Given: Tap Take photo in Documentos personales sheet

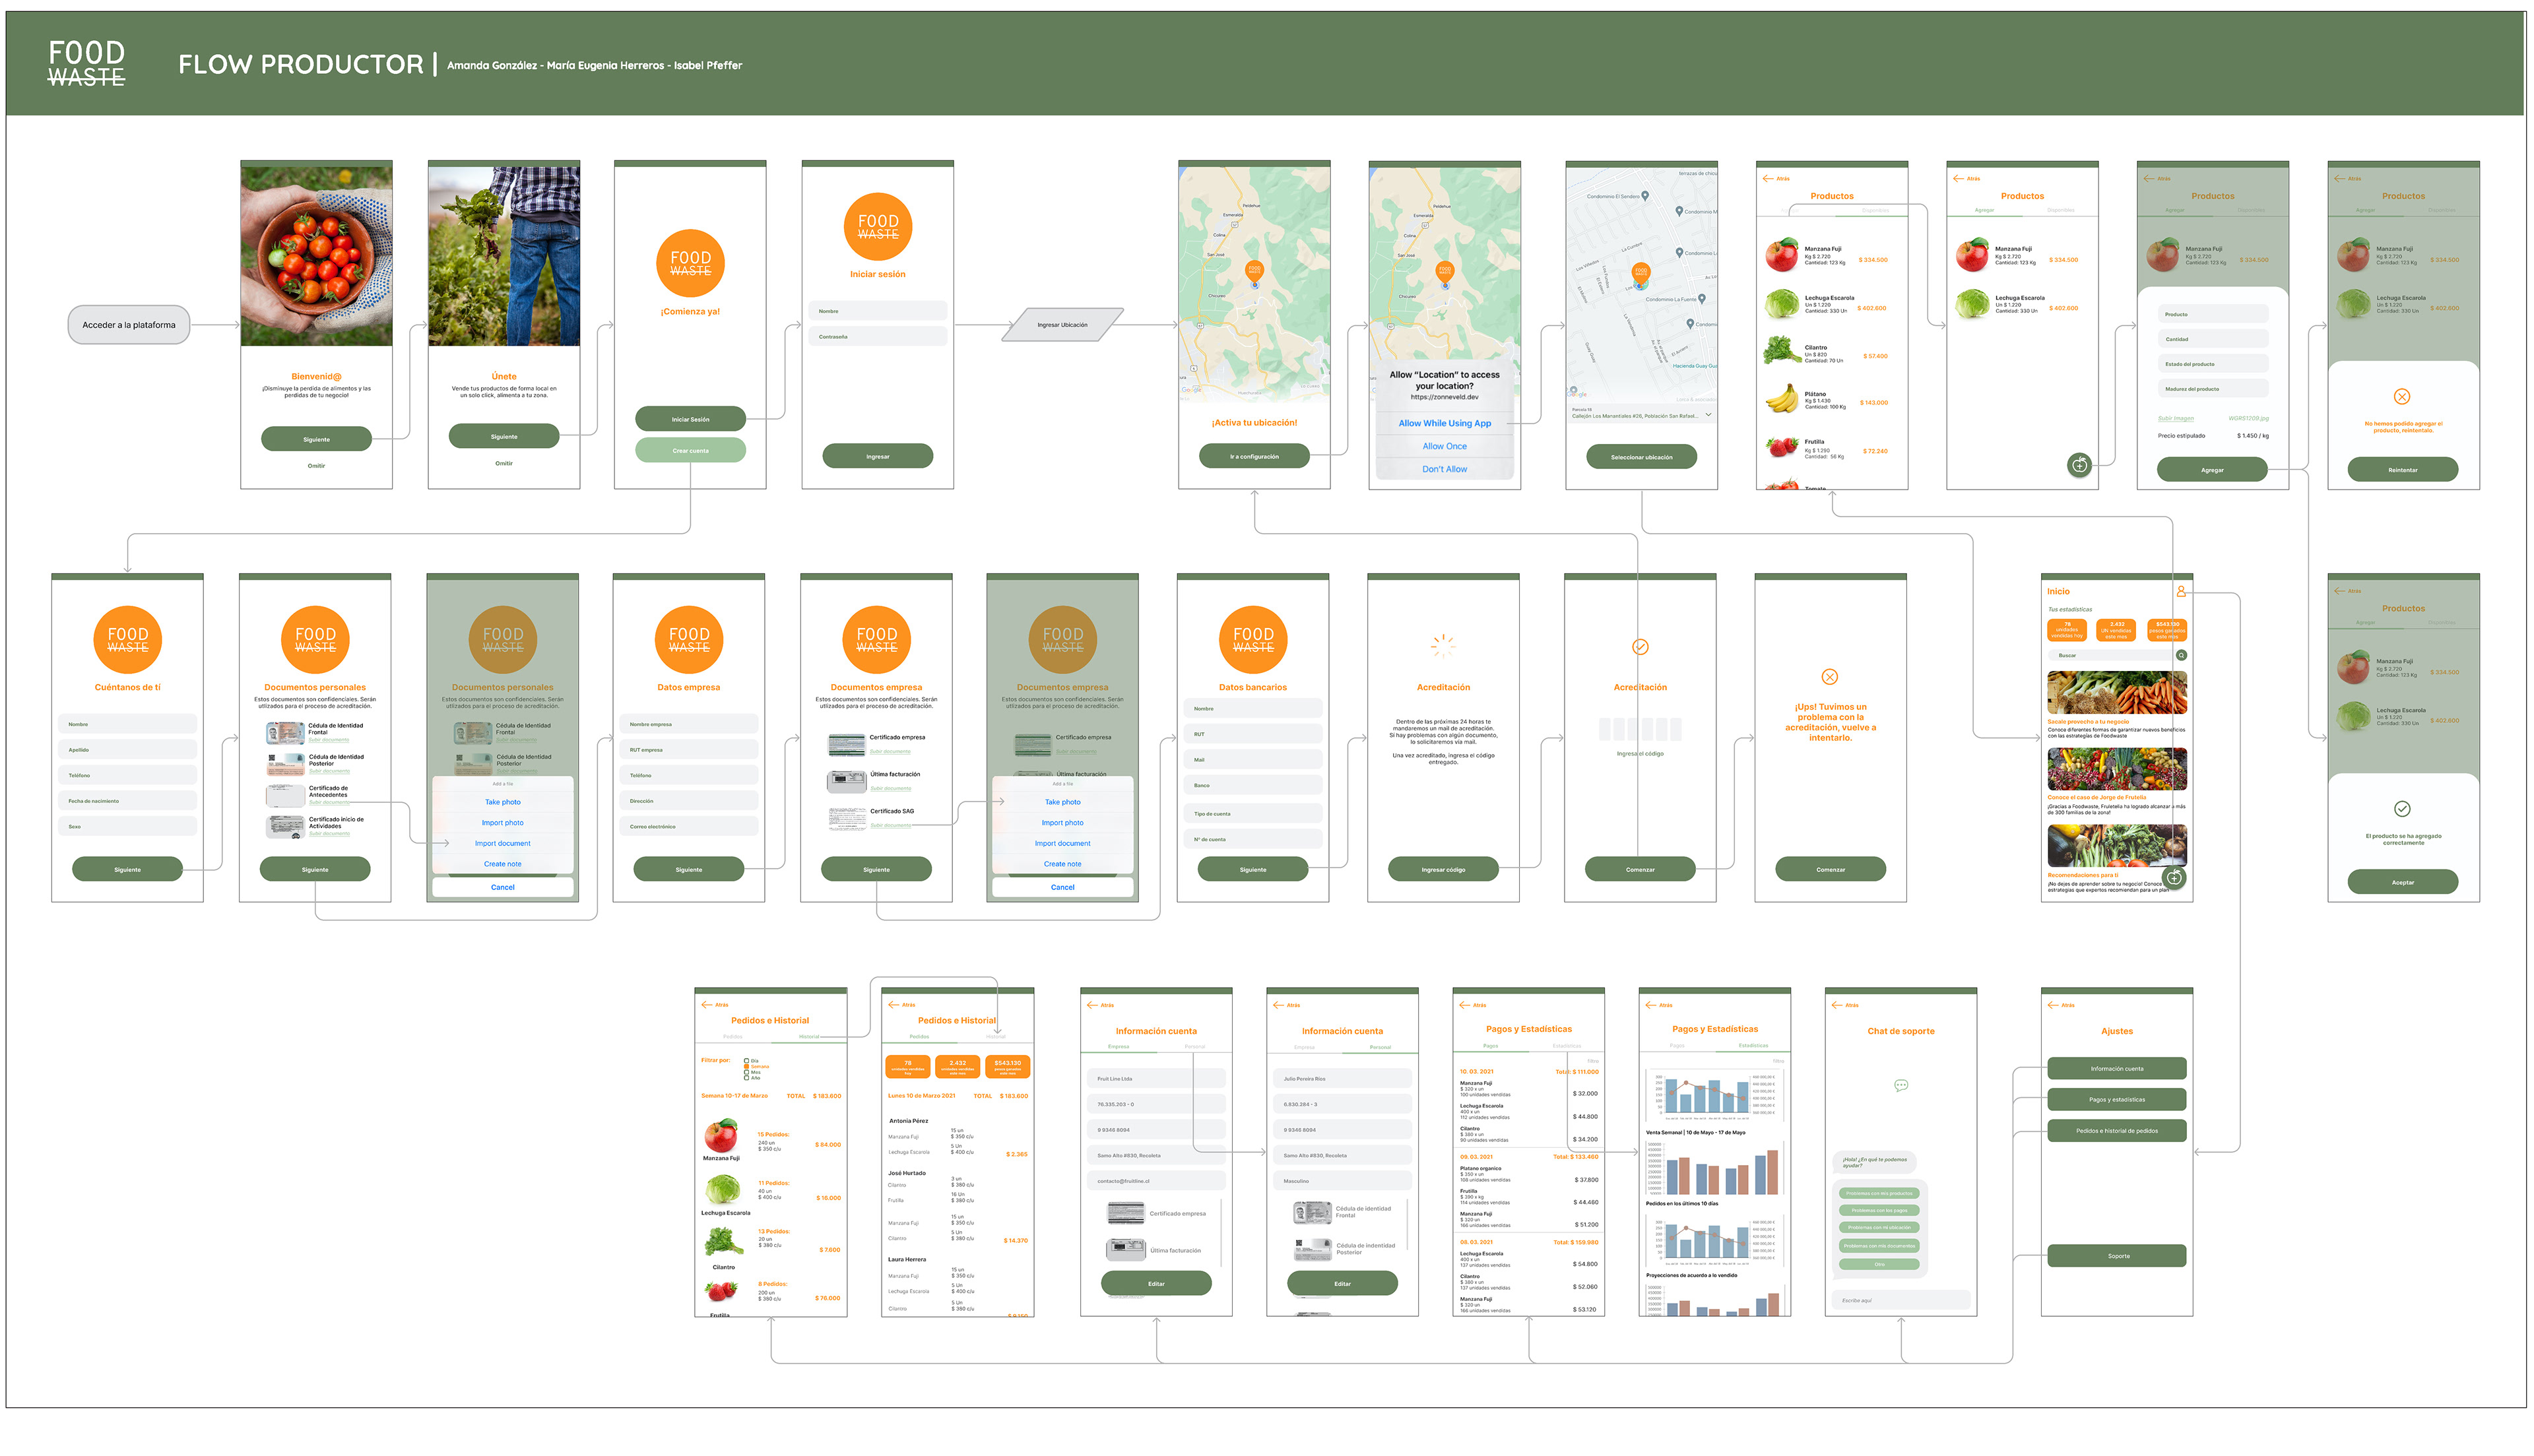Looking at the screenshot, I should pyautogui.click(x=503, y=802).
